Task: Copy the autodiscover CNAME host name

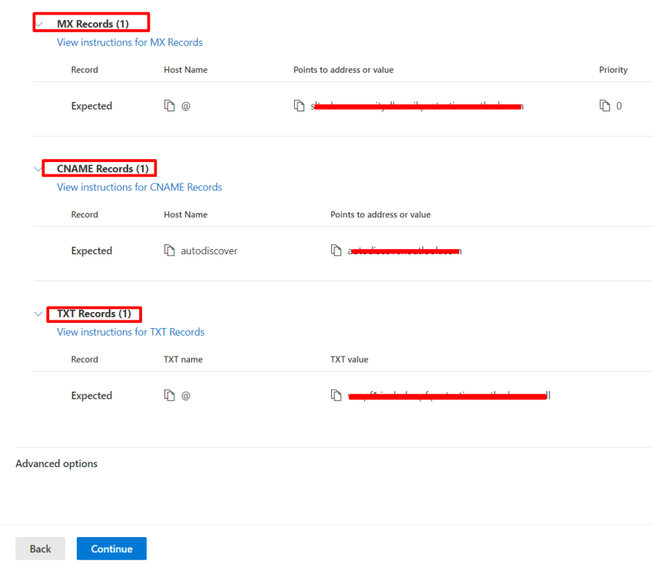Action: [170, 250]
